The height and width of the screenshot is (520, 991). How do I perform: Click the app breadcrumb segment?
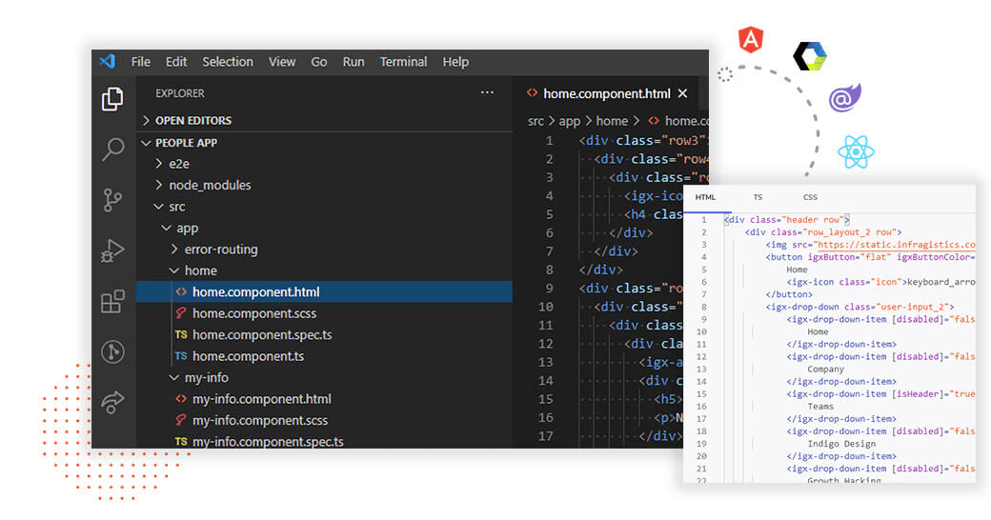(569, 121)
